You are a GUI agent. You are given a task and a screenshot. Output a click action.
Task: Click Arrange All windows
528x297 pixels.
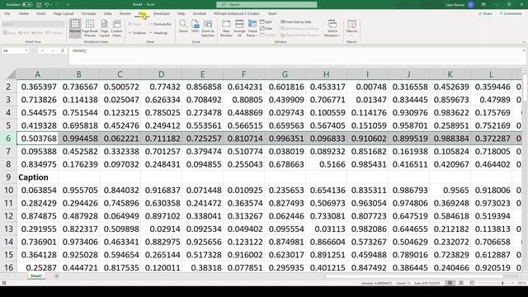tap(239, 27)
